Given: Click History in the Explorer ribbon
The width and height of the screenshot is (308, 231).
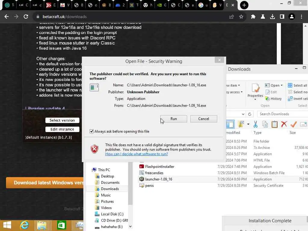Looking at the screenshot, I should click(x=273, y=99).
